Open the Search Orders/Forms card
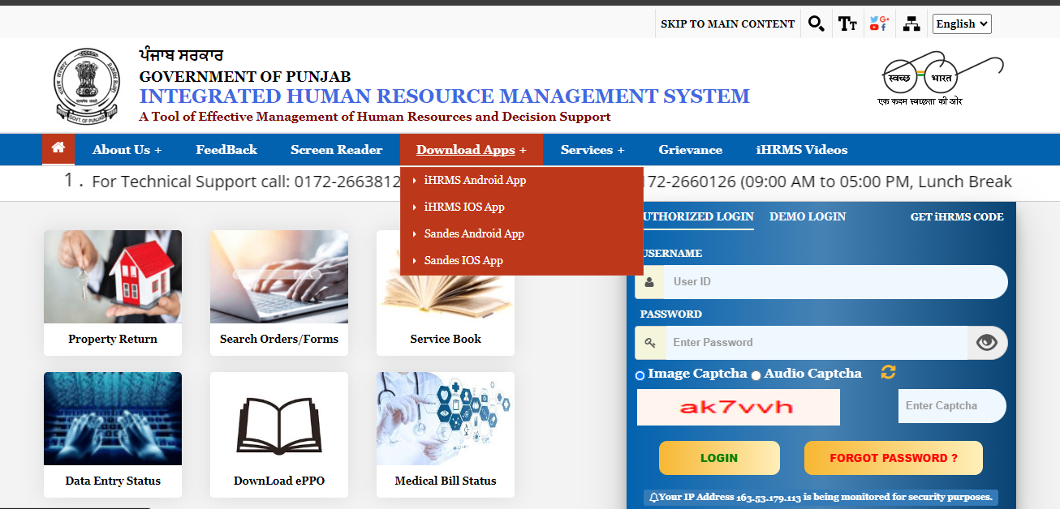Image resolution: width=1060 pixels, height=509 pixels. click(x=279, y=293)
